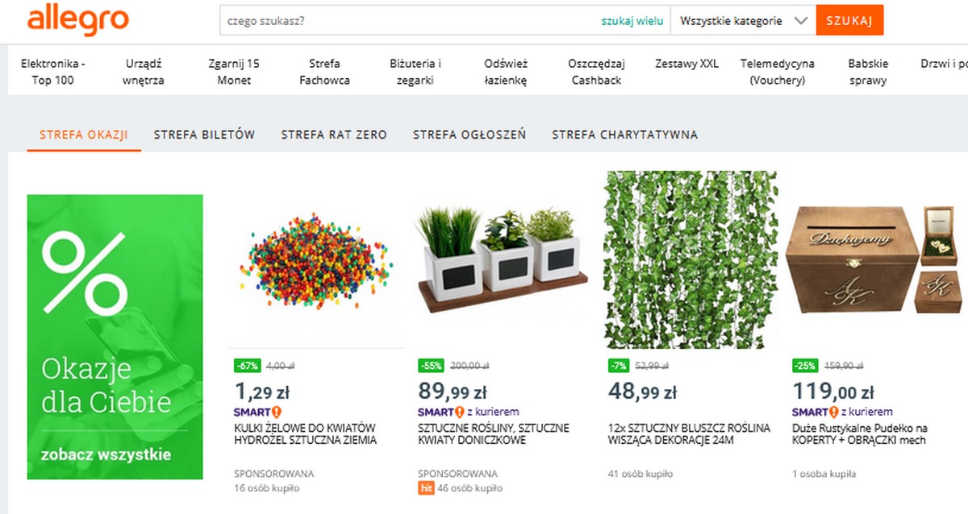Screen dimensions: 968x514
Task: Click the orange hit badge
Action: 426,488
